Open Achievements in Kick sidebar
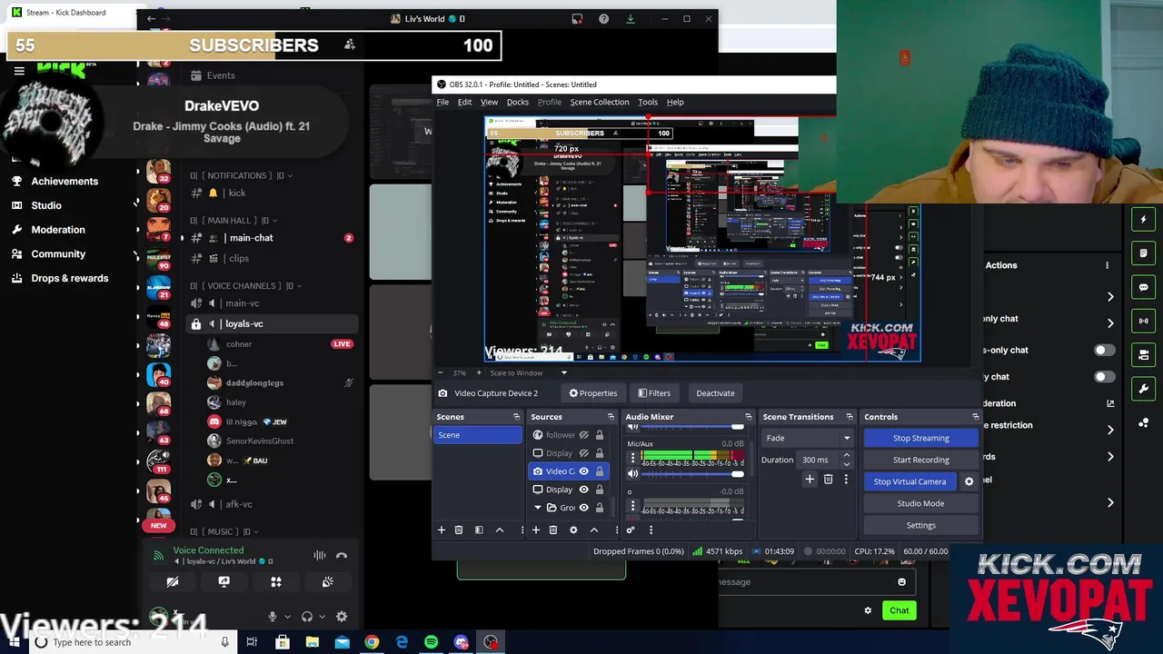 64,181
